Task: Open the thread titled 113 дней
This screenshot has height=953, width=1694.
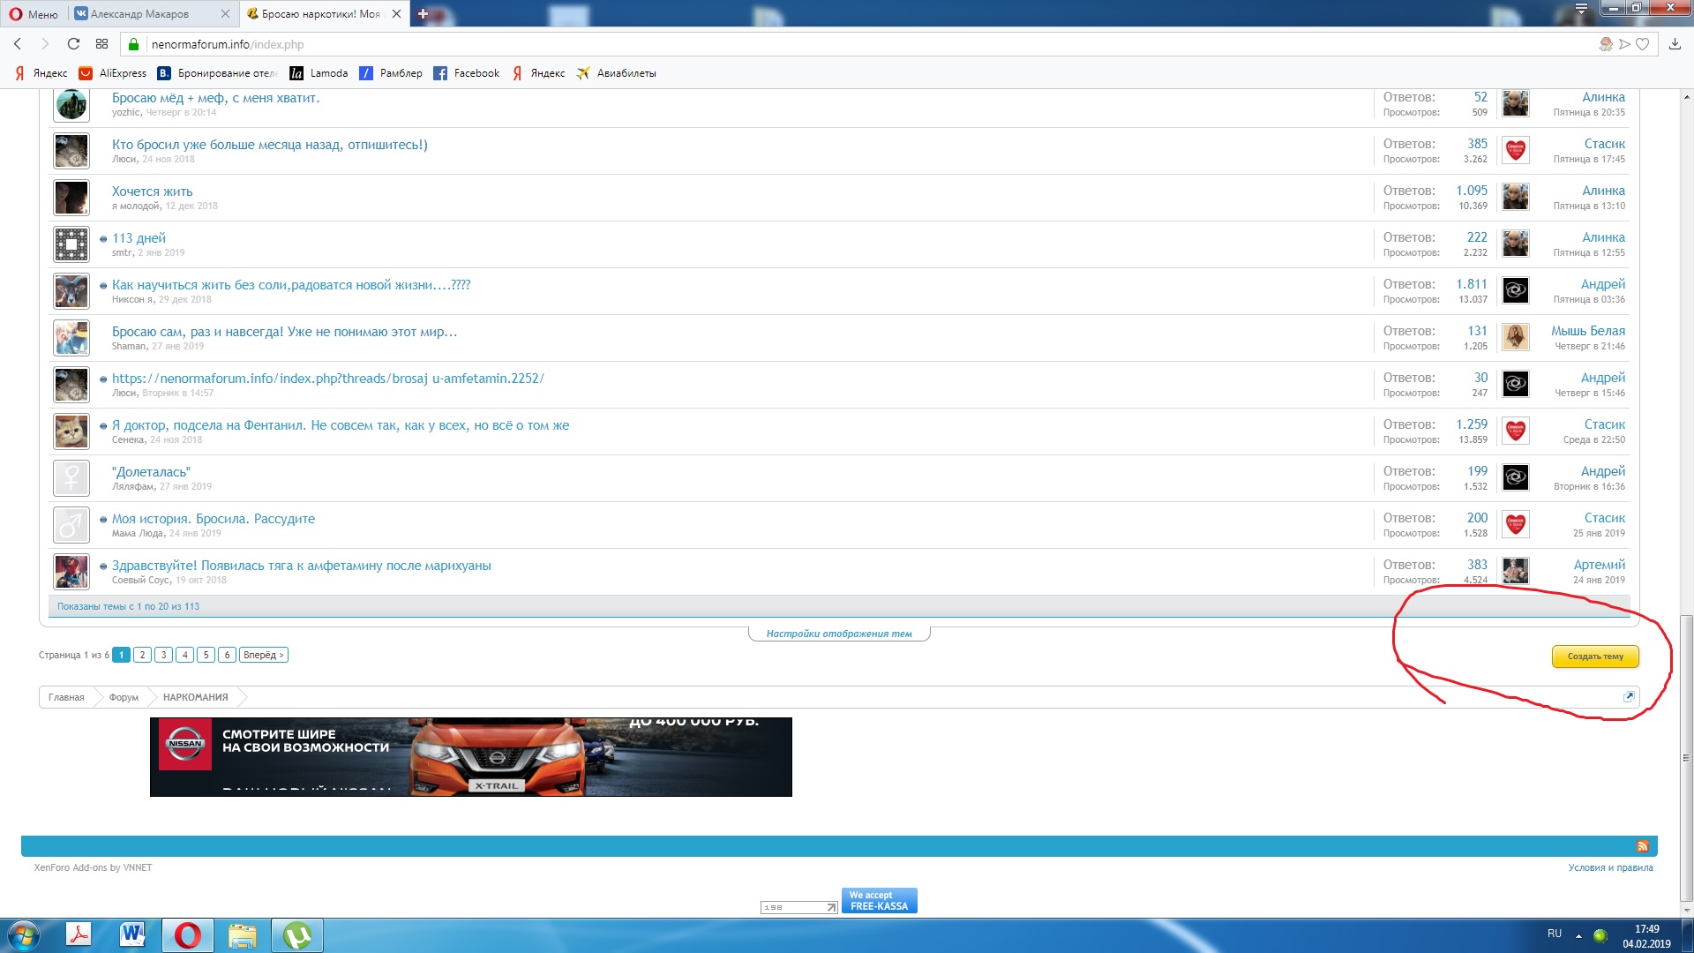Action: coord(139,238)
